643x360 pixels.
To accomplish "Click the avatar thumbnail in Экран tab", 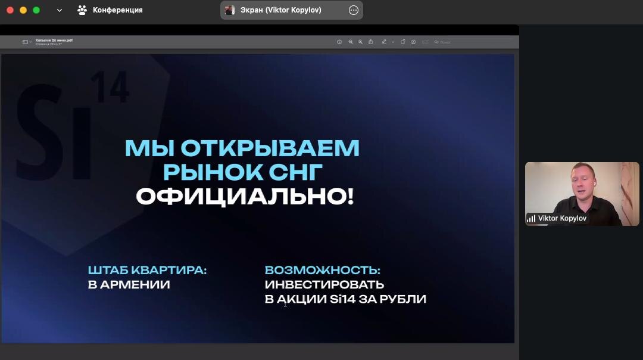I will point(230,10).
